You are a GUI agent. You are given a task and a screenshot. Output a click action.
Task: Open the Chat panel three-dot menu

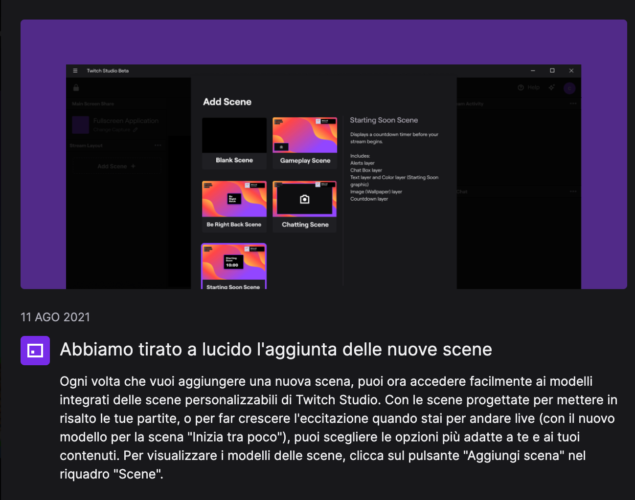pos(573,191)
